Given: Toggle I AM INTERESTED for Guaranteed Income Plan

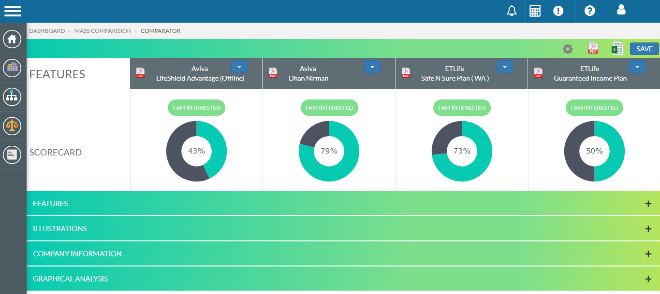Looking at the screenshot, I should coord(594,108).
